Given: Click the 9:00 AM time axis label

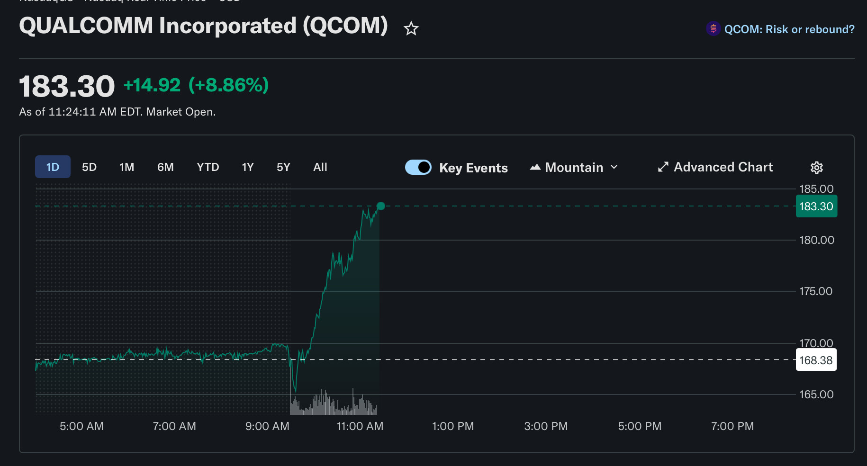Looking at the screenshot, I should tap(267, 426).
